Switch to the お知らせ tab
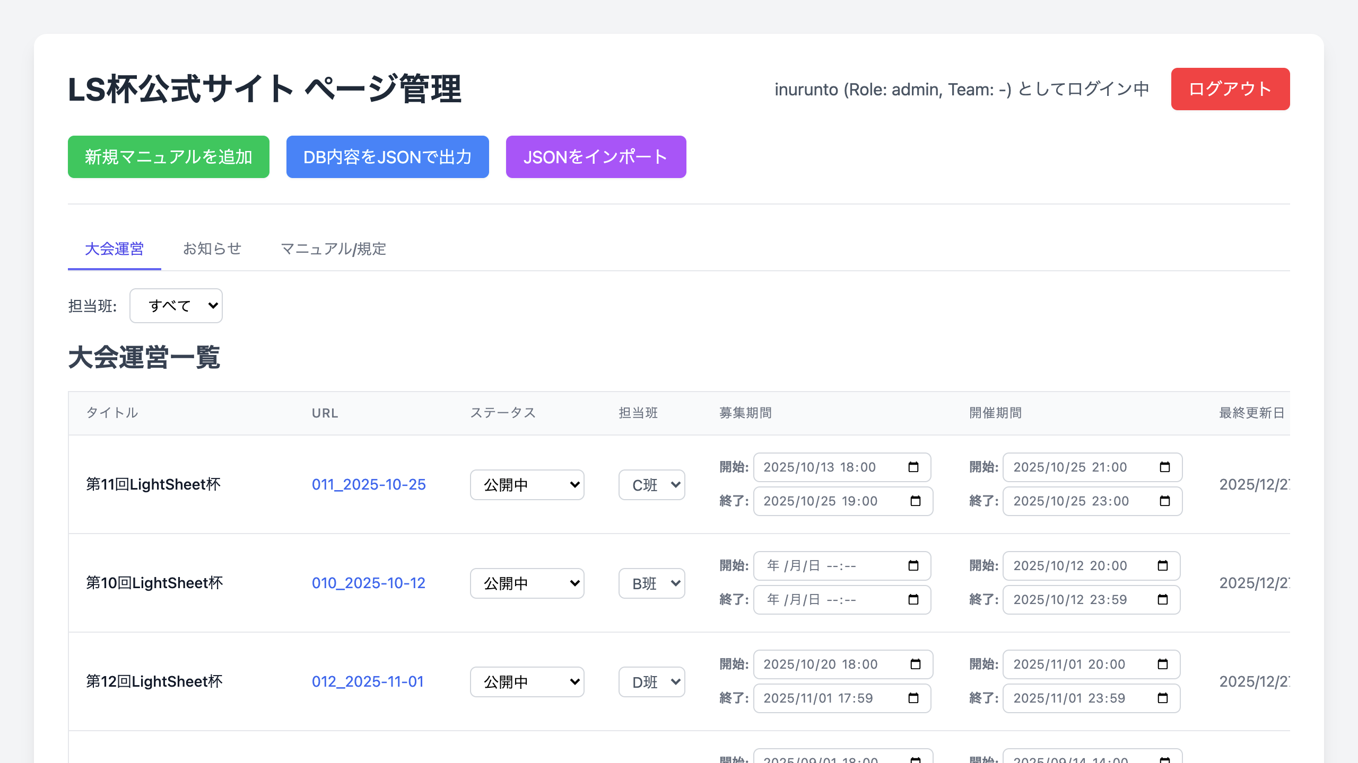The height and width of the screenshot is (763, 1358). click(212, 249)
